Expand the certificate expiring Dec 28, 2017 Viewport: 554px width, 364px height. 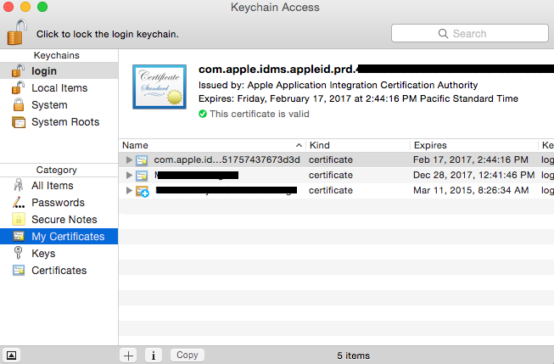coord(129,176)
